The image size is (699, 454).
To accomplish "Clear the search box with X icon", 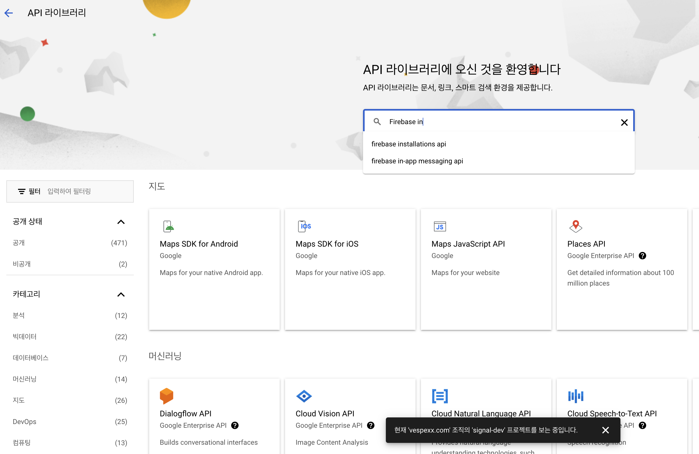I will point(624,122).
